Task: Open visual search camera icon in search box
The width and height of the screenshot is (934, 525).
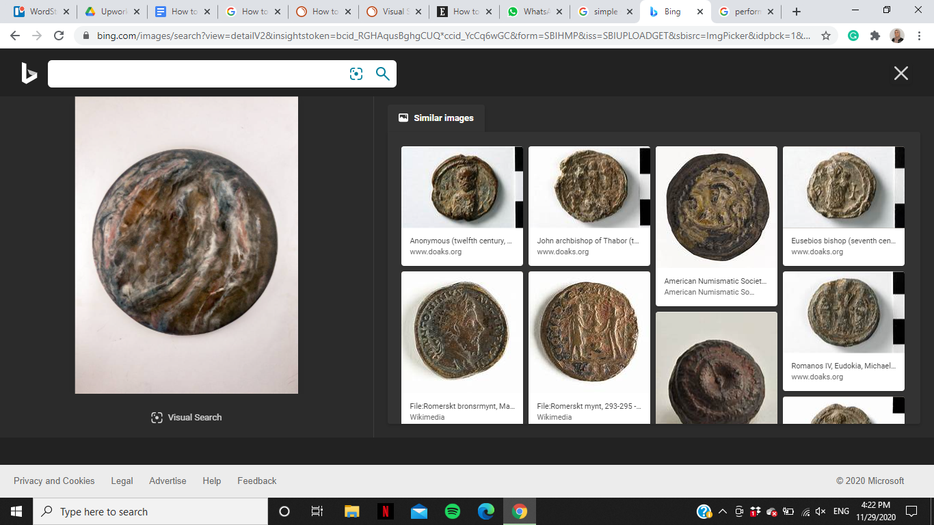Action: click(x=356, y=74)
